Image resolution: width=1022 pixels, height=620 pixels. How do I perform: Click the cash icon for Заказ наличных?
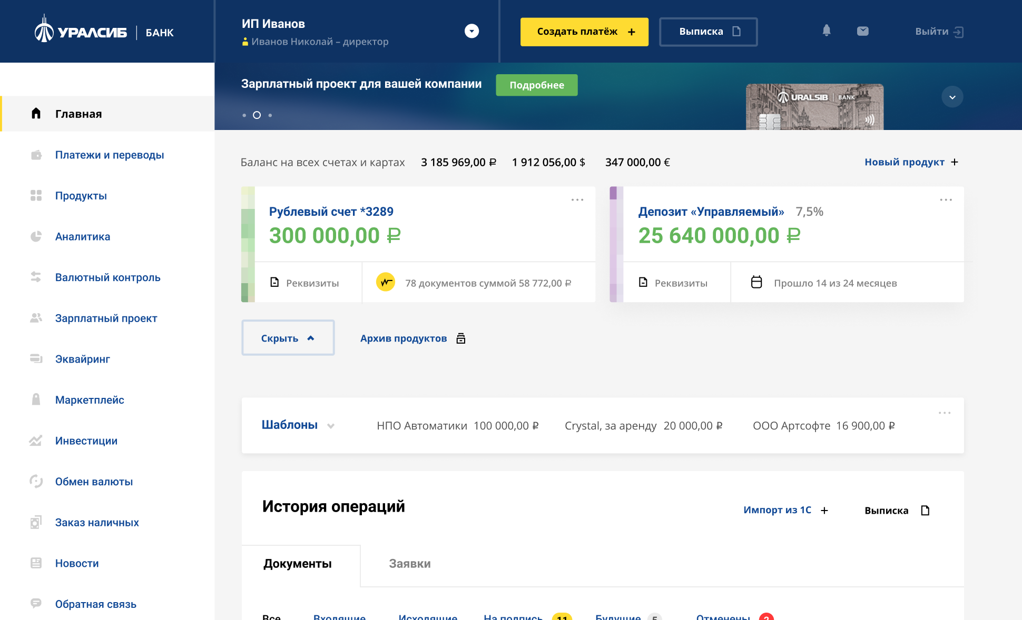tap(36, 522)
